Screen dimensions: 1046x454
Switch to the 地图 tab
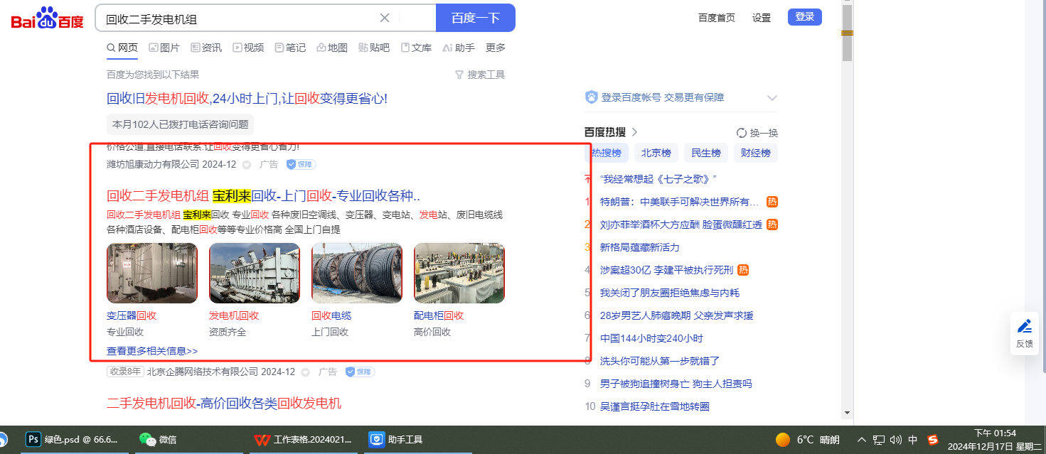point(332,48)
